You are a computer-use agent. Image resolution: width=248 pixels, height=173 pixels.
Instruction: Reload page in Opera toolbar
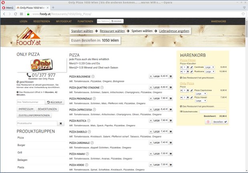point(16,14)
